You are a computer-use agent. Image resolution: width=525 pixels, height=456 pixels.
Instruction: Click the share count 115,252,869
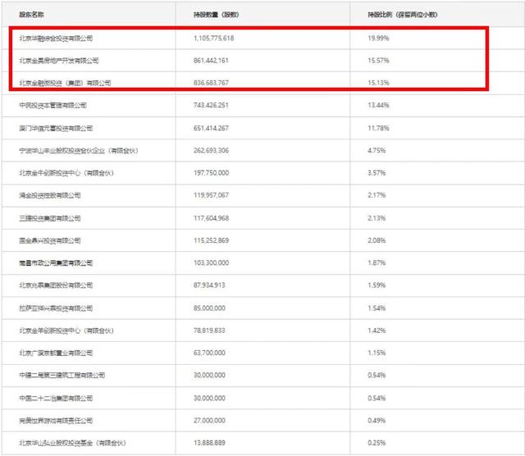click(211, 240)
